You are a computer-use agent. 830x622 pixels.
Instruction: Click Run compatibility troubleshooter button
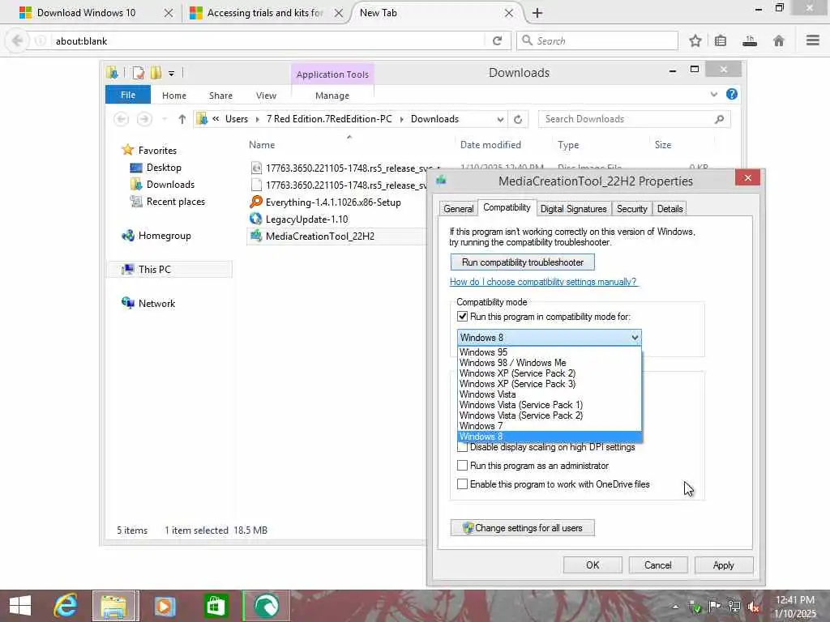pos(523,262)
